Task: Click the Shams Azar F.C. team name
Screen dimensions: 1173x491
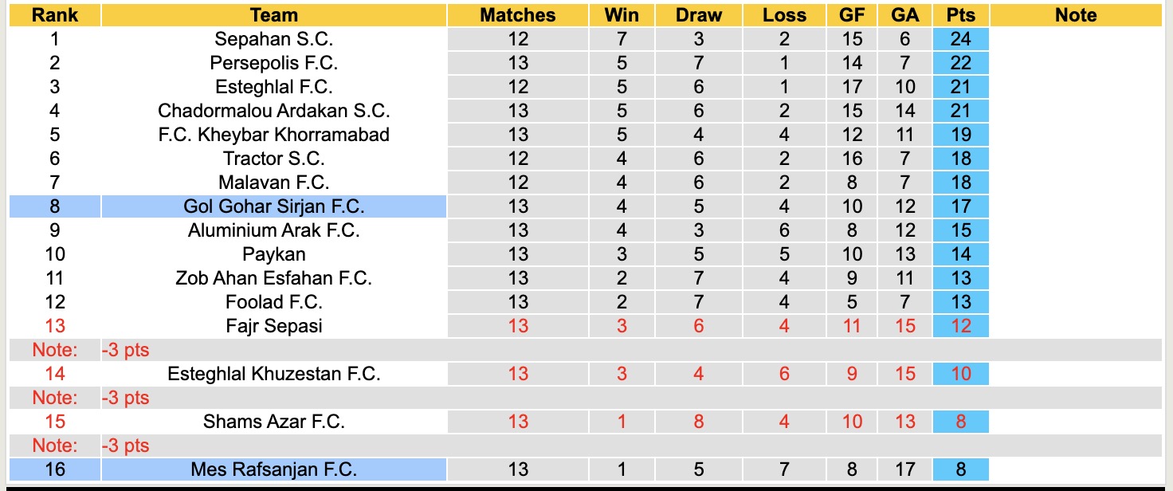Action: [x=273, y=422]
